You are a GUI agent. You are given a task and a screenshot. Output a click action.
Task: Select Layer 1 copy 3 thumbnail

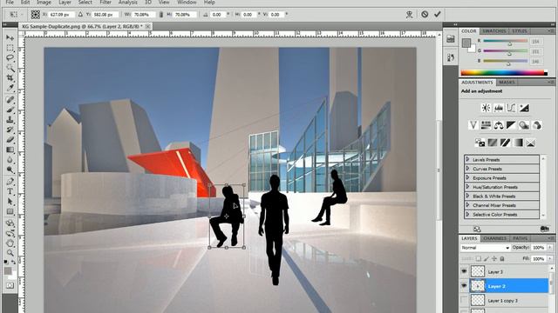coord(478,300)
